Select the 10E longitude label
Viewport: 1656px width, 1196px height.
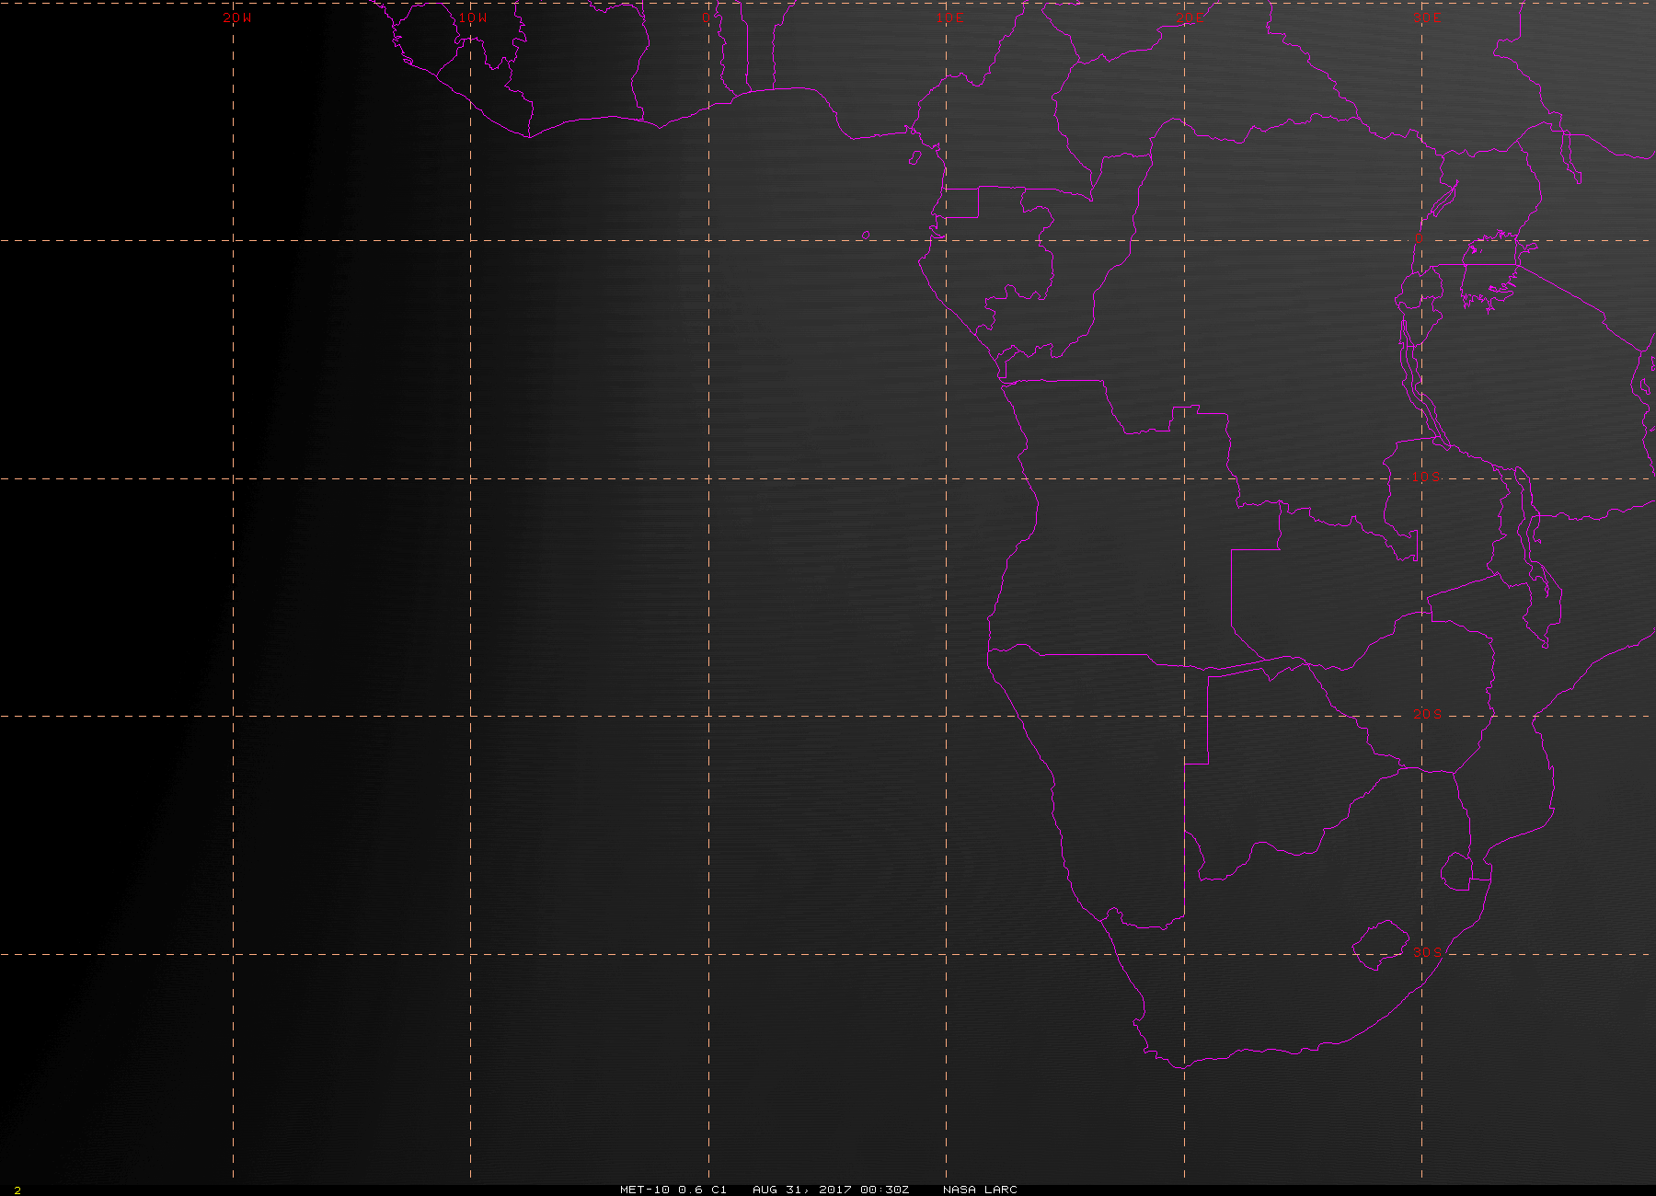click(950, 17)
